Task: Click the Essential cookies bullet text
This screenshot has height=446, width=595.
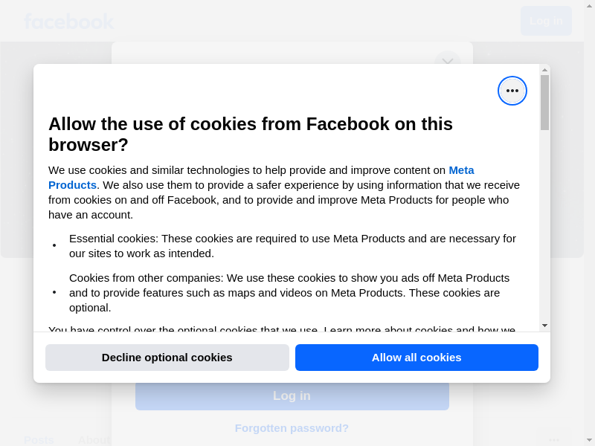Action: (292, 246)
